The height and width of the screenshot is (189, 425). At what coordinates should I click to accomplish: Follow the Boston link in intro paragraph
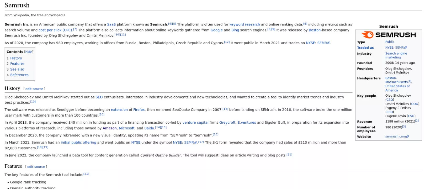coord(315,30)
